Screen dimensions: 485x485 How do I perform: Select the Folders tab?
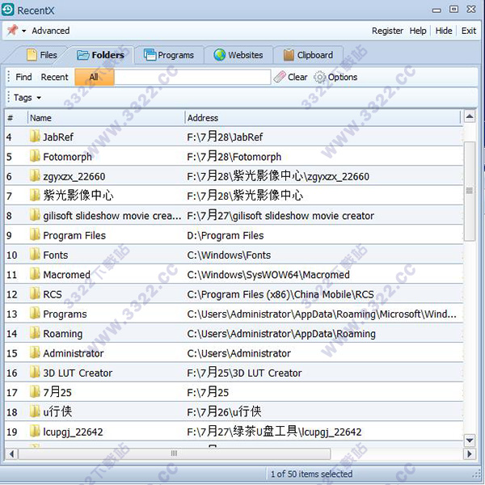pyautogui.click(x=100, y=55)
